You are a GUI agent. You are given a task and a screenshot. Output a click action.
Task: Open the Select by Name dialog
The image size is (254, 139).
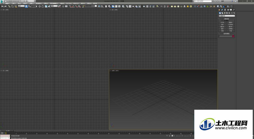point(29,6)
